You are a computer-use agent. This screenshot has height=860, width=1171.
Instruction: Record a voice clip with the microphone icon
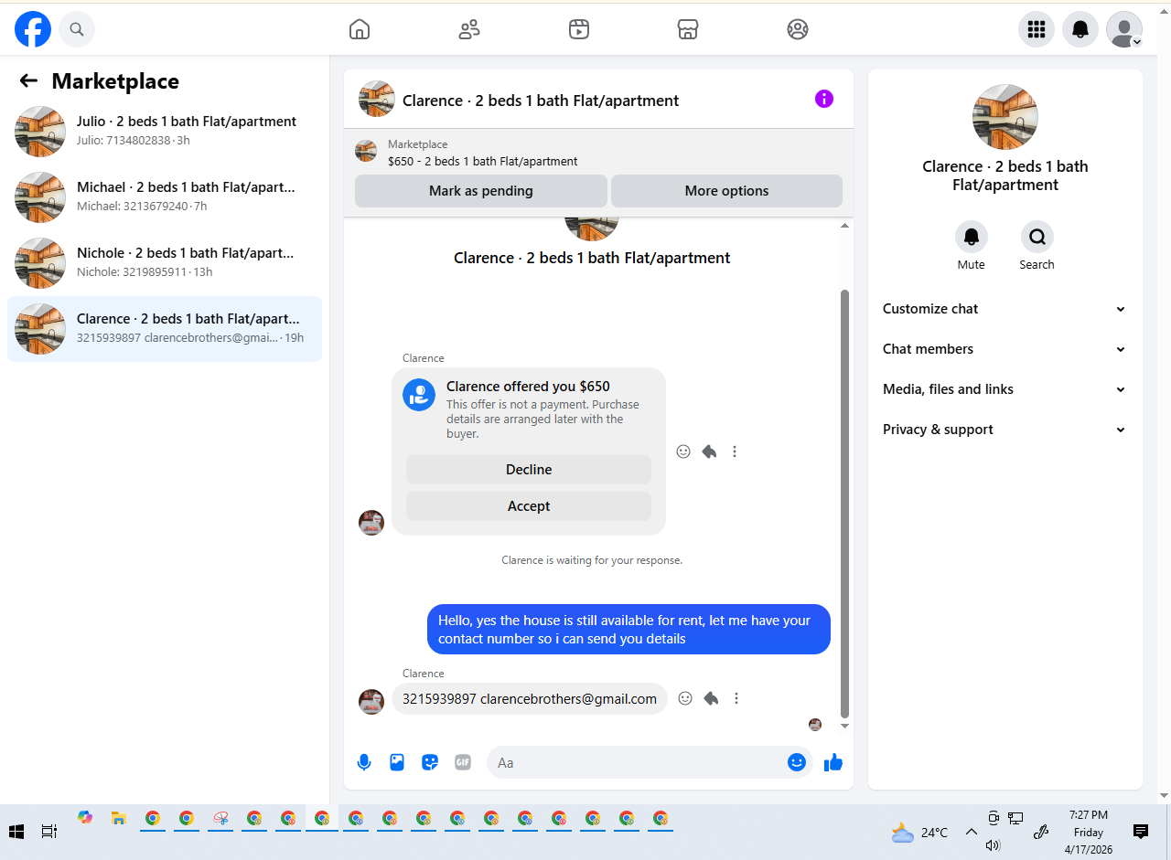coord(364,762)
